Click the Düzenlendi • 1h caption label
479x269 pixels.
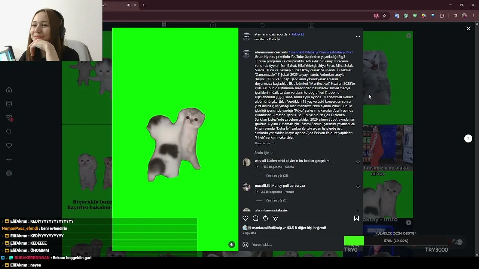click(265, 143)
